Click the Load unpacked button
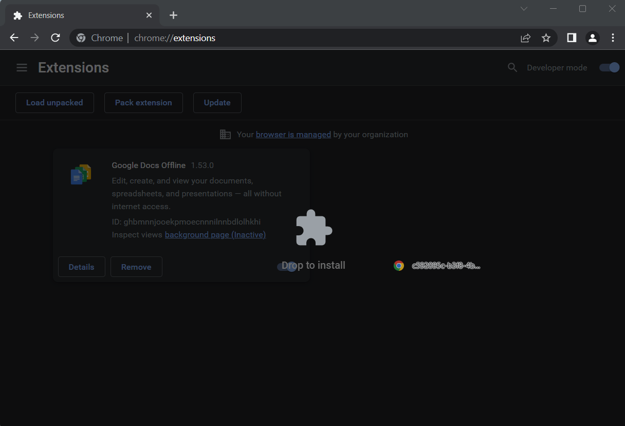This screenshot has height=426, width=625. [54, 103]
